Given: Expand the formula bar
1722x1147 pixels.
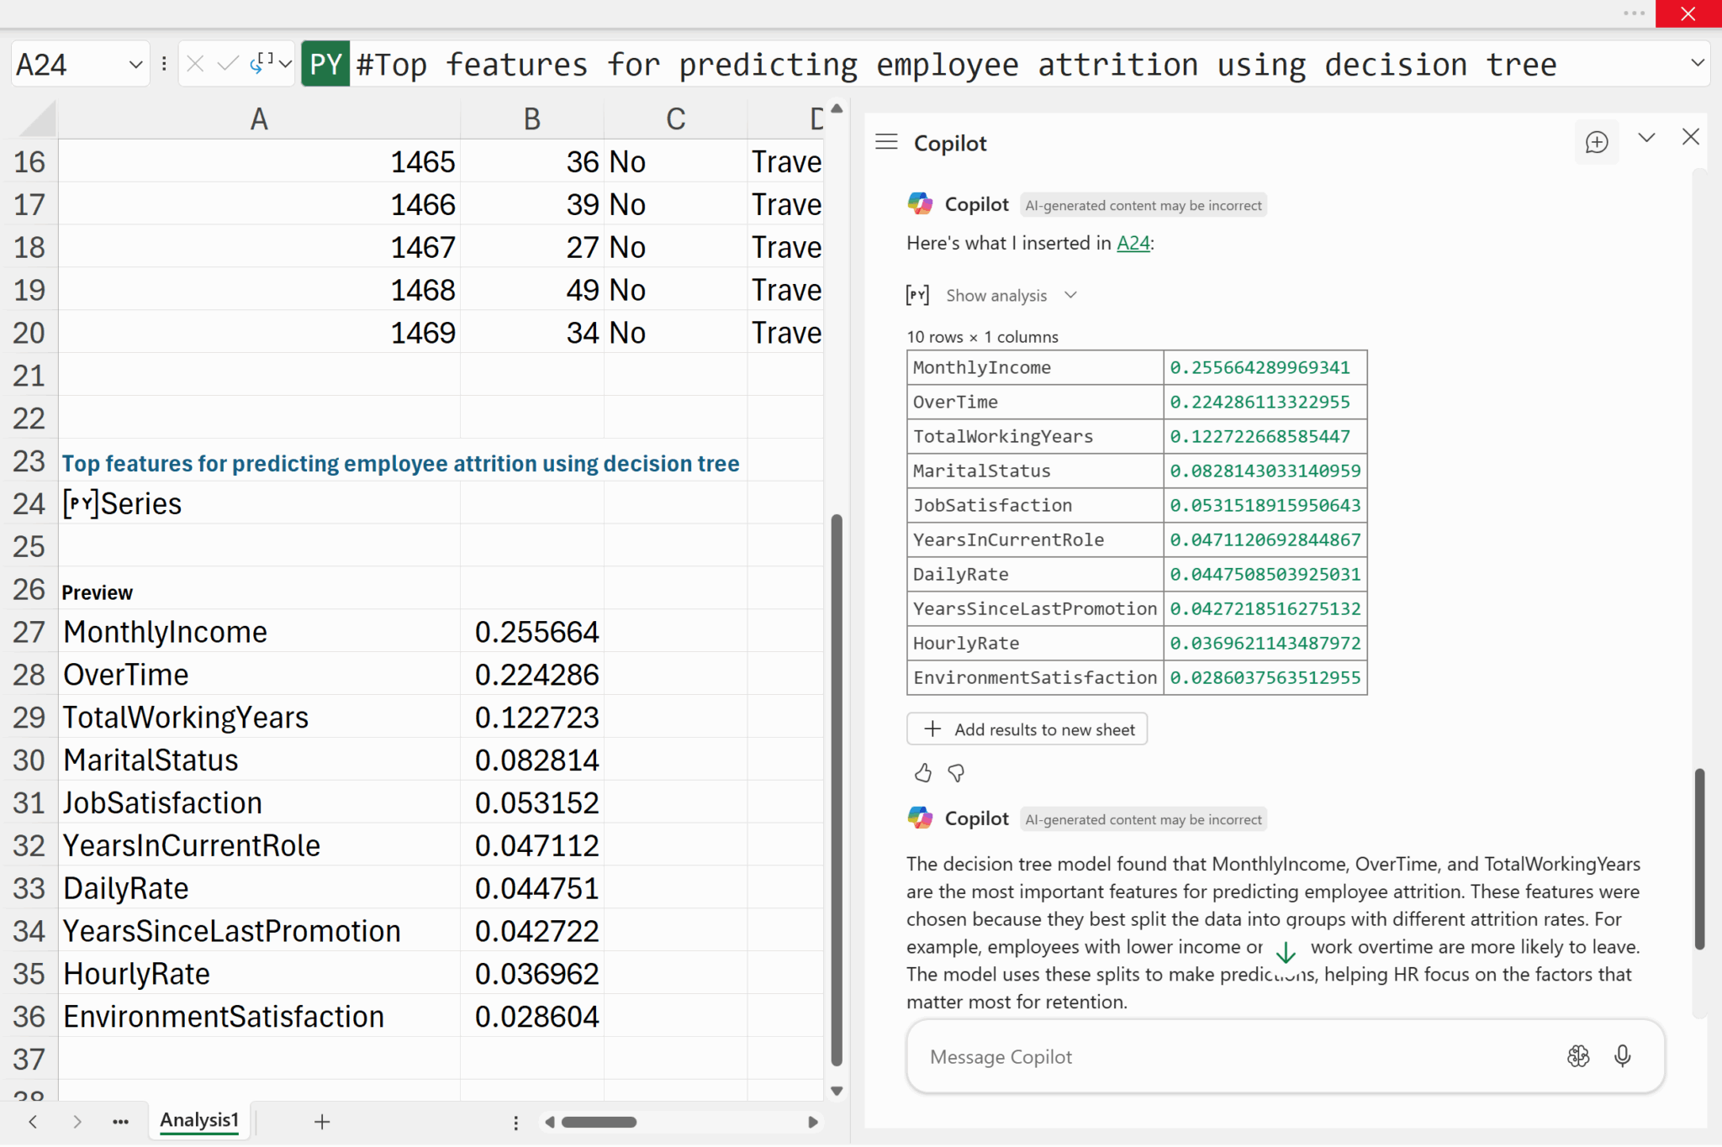Looking at the screenshot, I should pos(1697,63).
